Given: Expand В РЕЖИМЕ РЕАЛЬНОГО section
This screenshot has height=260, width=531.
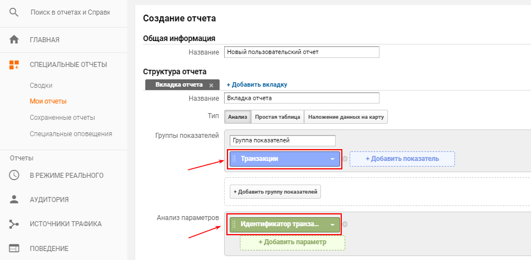Looking at the screenshot, I should (x=66, y=176).
